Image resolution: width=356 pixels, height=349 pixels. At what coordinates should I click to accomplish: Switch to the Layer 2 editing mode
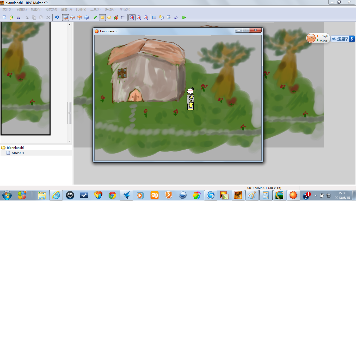pyautogui.click(x=72, y=17)
